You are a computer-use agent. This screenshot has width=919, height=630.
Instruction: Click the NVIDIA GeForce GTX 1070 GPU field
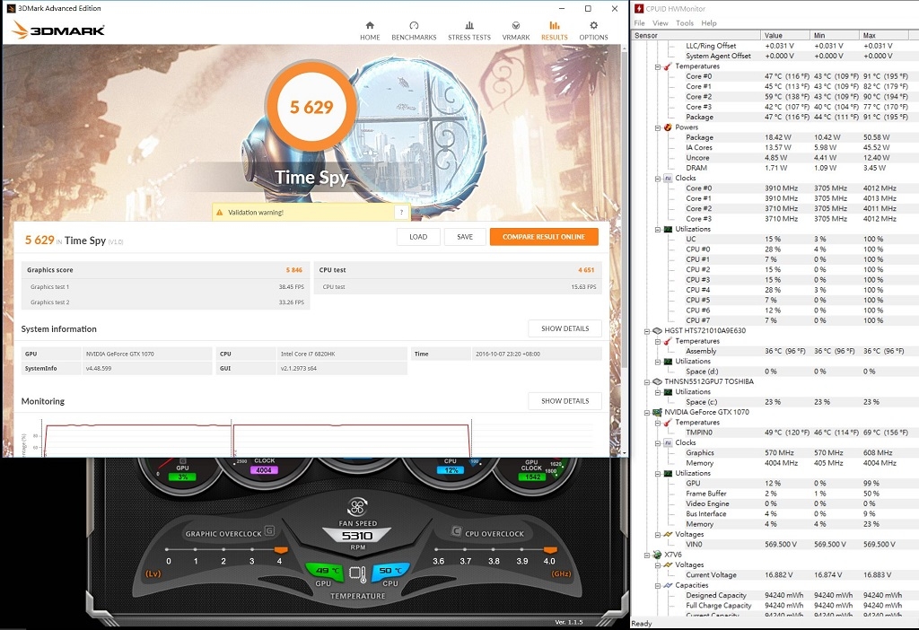pyautogui.click(x=147, y=354)
